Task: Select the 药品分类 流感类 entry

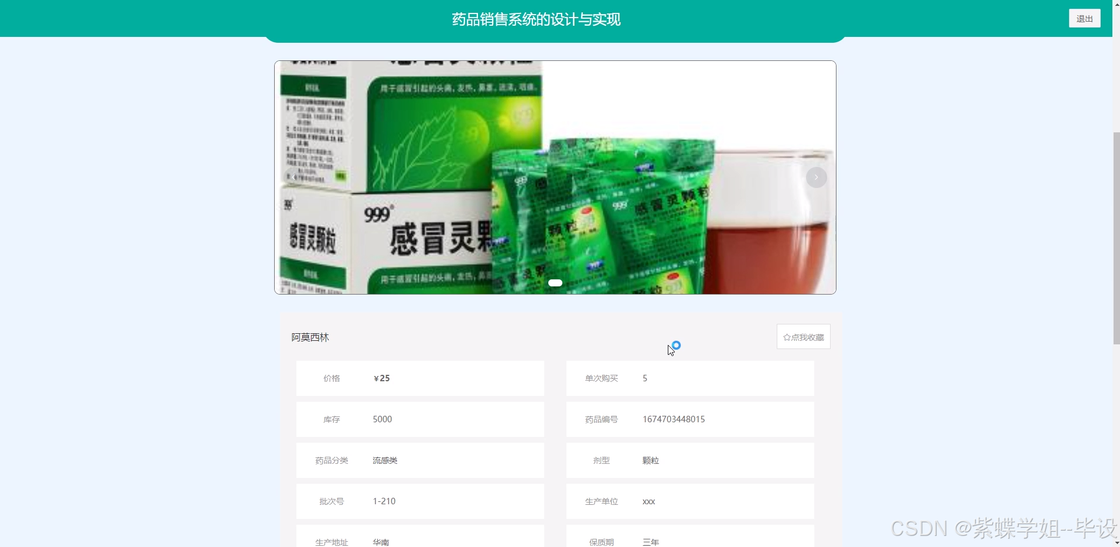Action: (x=420, y=460)
